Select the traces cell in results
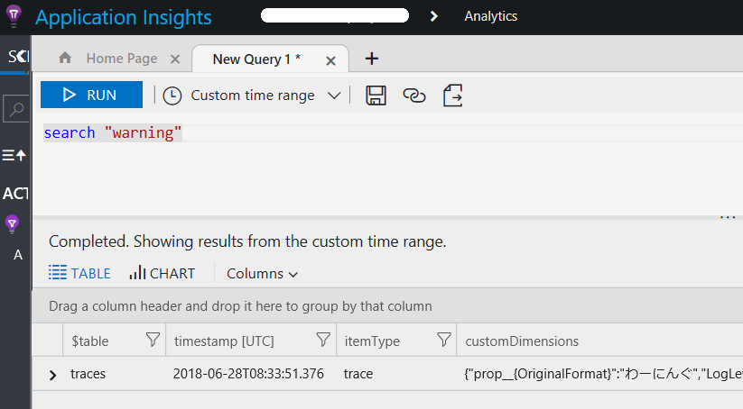The image size is (743, 409). pyautogui.click(x=88, y=374)
